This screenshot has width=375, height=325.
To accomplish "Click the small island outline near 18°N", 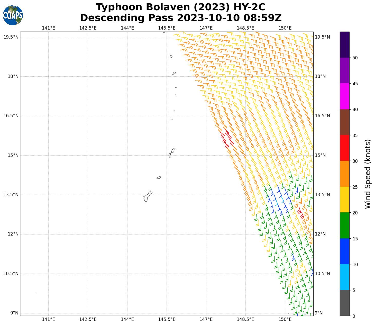I will 174,74.
